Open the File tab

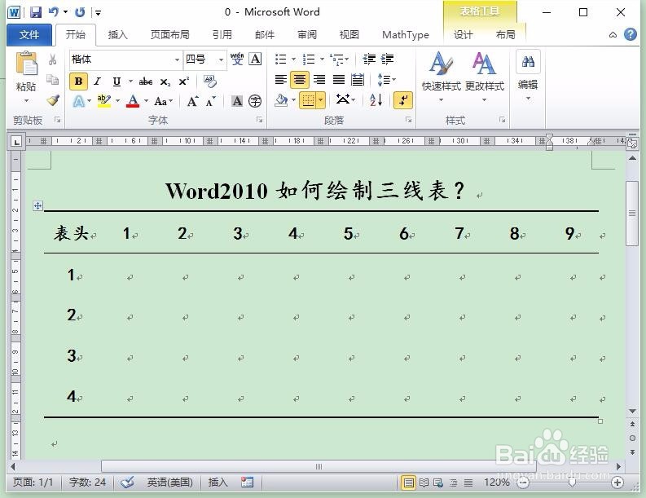point(29,34)
